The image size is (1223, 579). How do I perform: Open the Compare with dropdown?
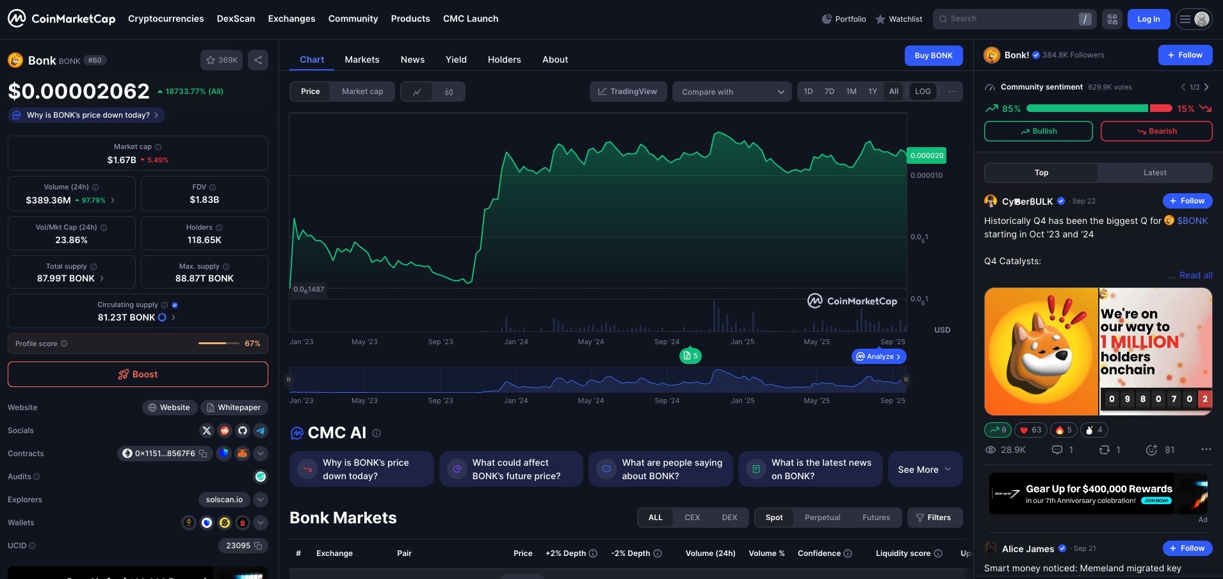click(732, 91)
